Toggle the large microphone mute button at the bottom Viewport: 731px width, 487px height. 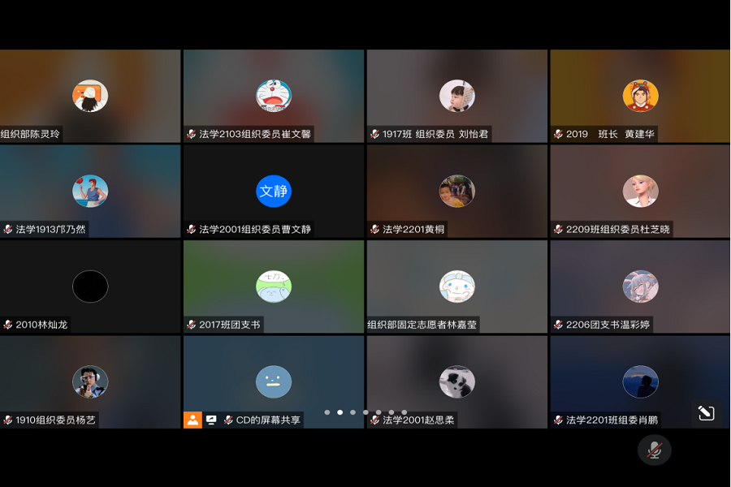[x=655, y=450]
